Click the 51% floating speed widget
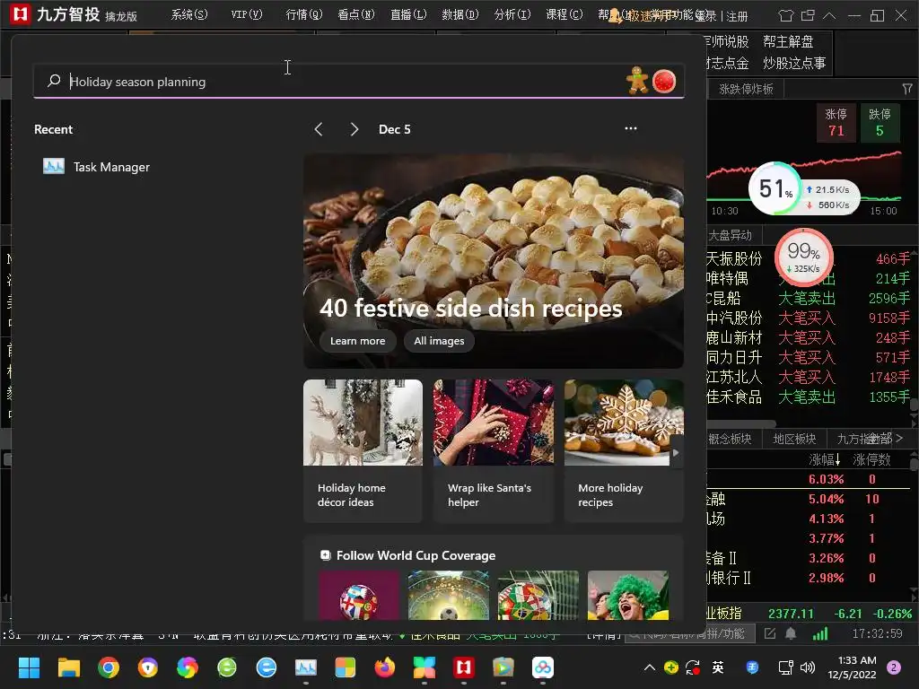This screenshot has width=919, height=689. pos(775,188)
